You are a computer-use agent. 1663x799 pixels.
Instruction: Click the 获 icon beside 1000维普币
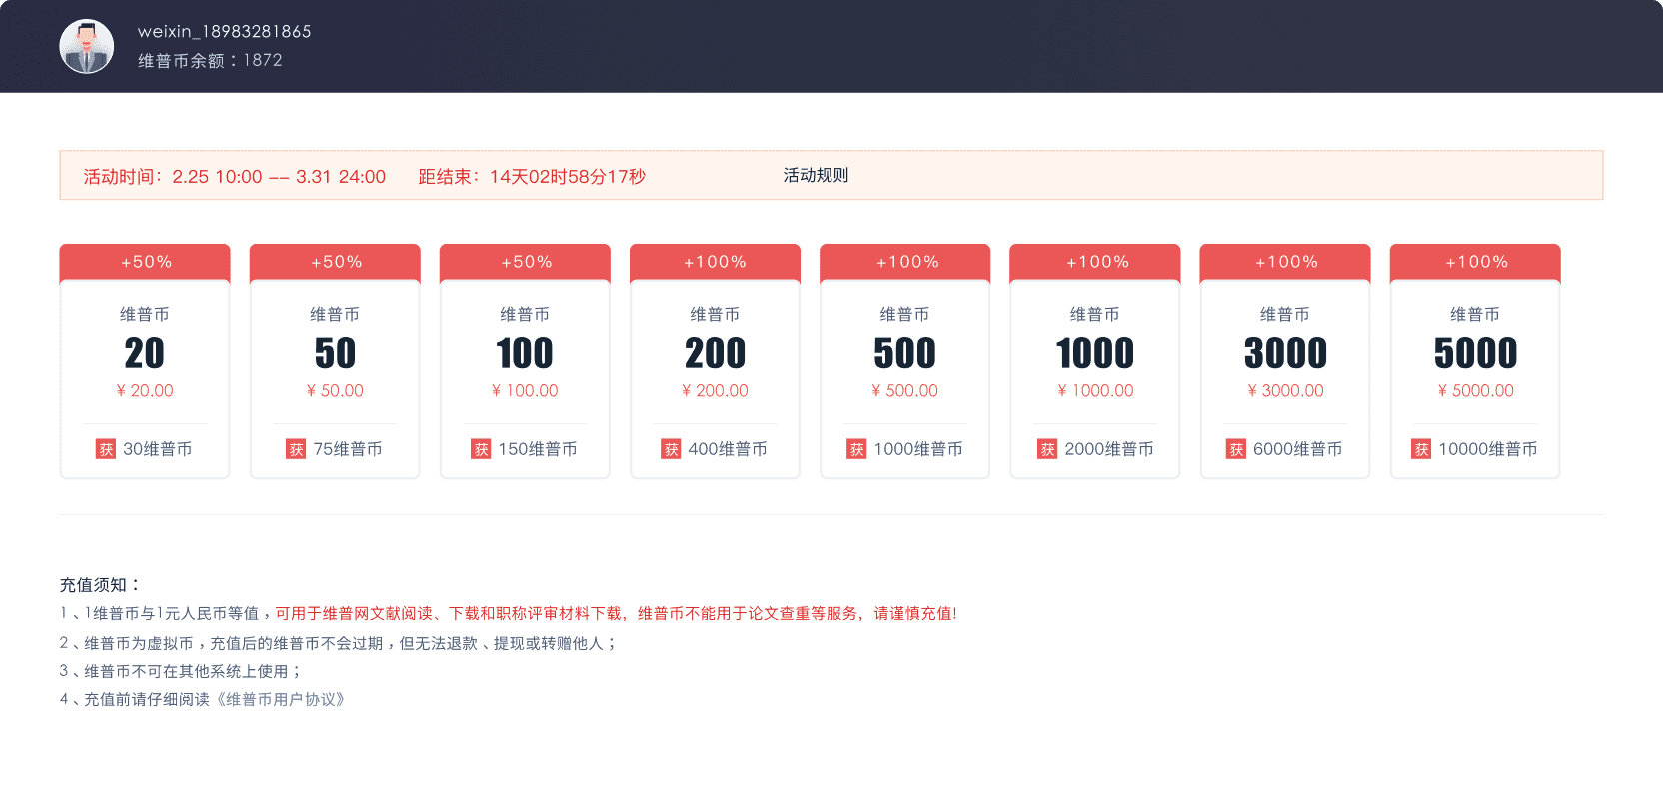click(856, 449)
